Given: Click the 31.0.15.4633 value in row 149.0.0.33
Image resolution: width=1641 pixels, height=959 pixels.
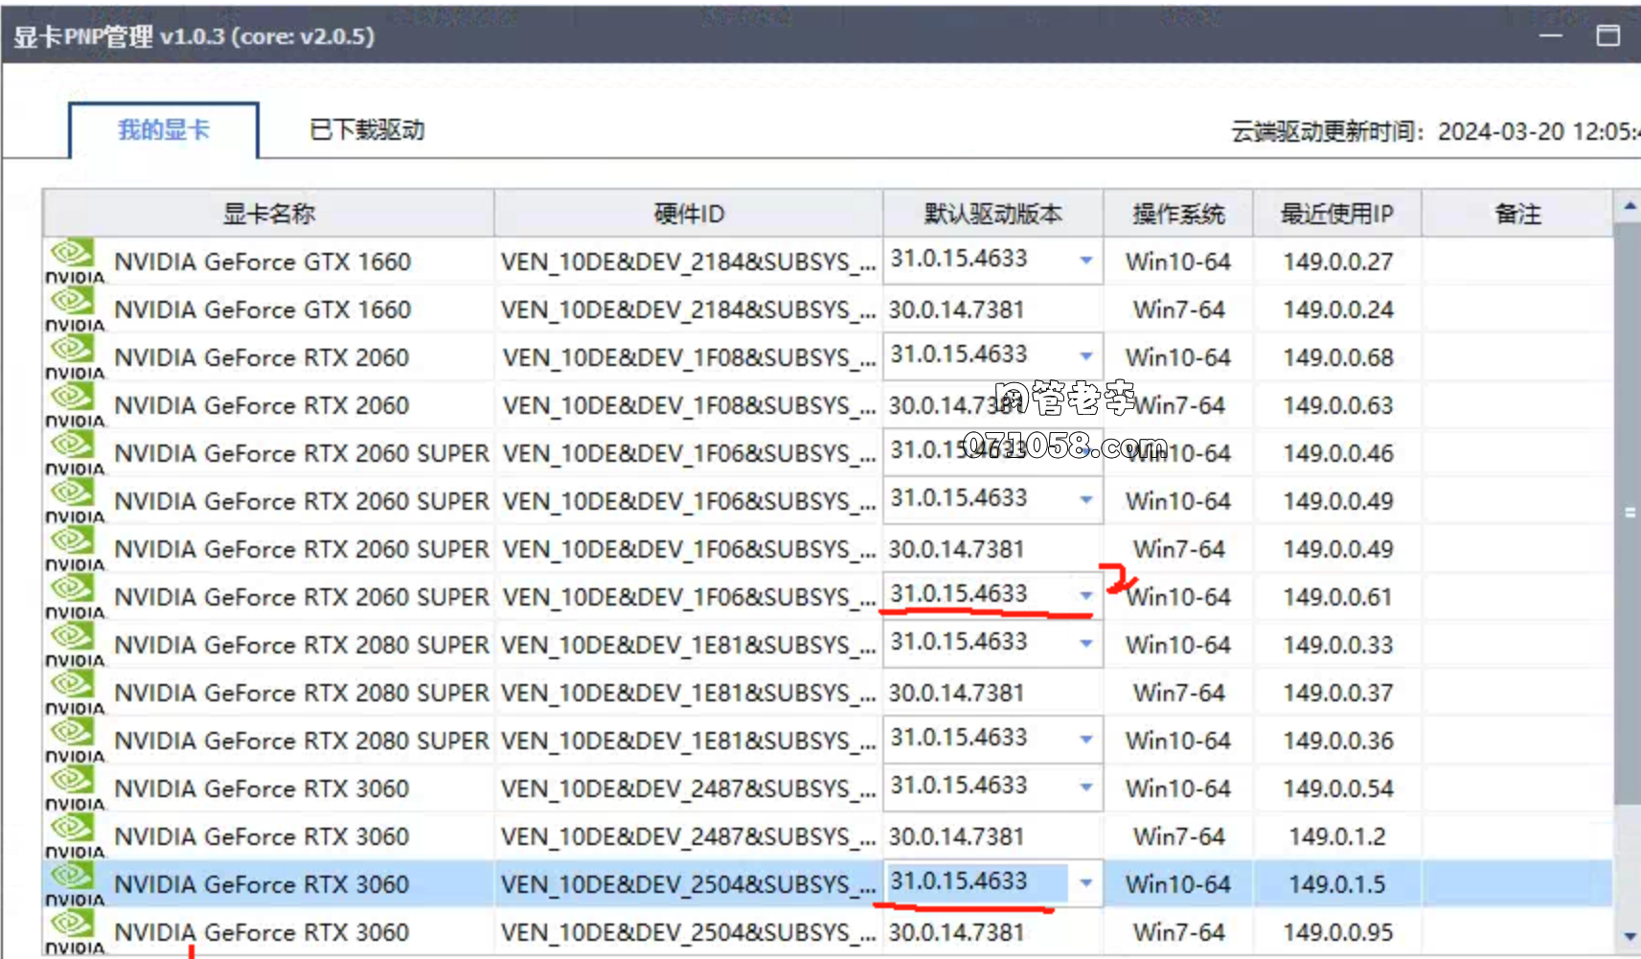Looking at the screenshot, I should [x=959, y=642].
